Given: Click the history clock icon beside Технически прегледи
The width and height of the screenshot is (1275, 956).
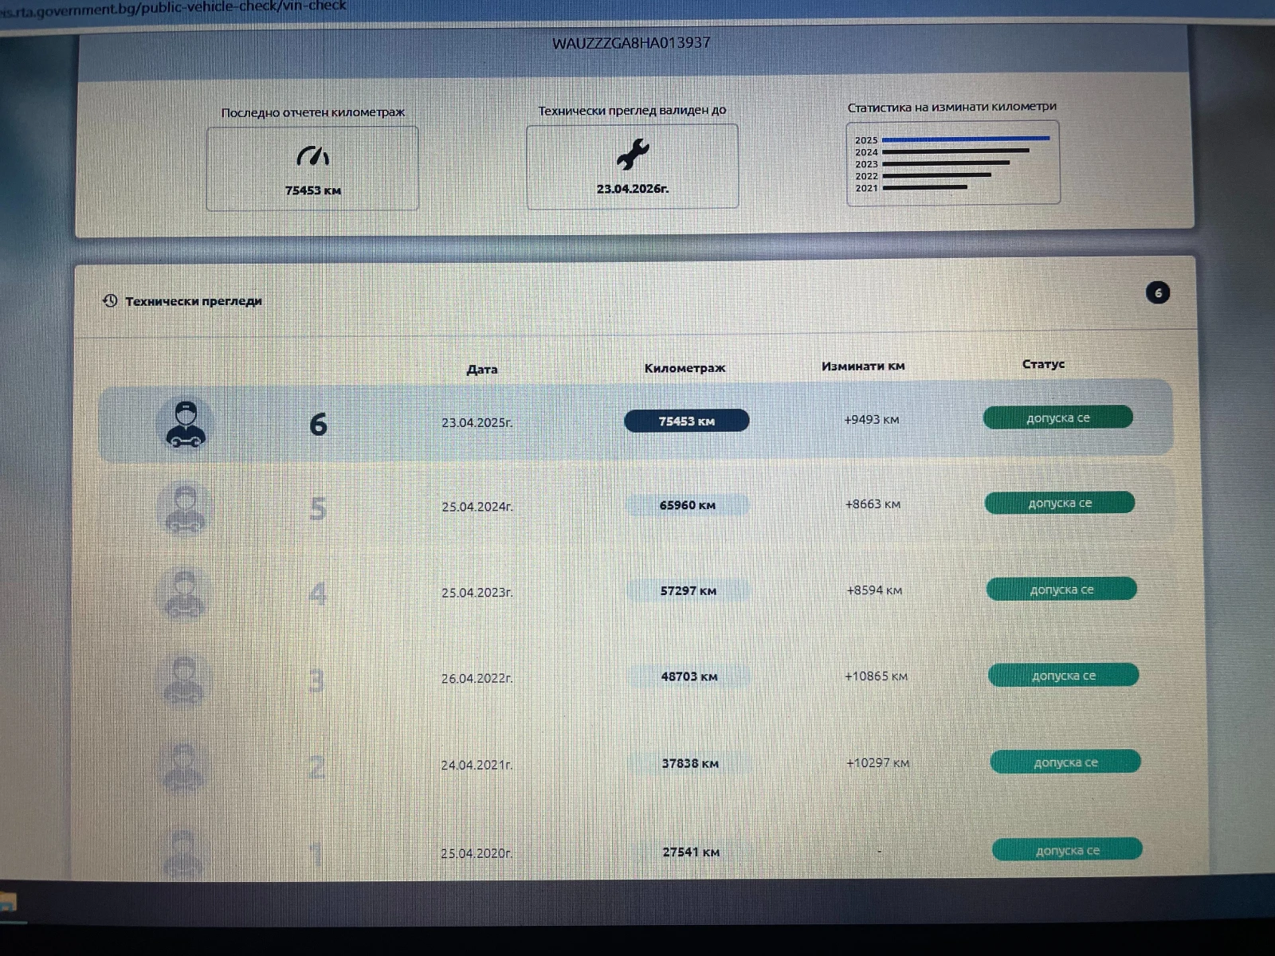Looking at the screenshot, I should pyautogui.click(x=110, y=300).
